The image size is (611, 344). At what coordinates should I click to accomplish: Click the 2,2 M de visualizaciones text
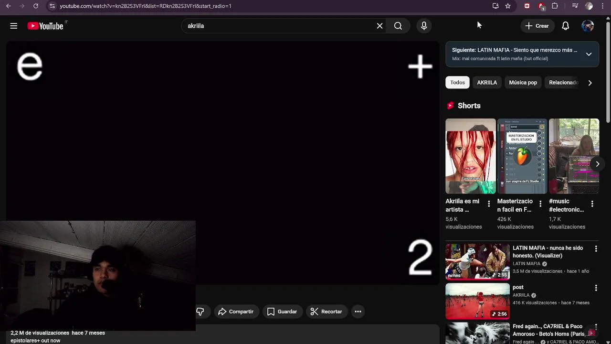pos(40,333)
